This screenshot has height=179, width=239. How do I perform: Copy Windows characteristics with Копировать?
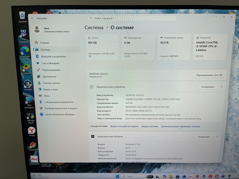click(x=204, y=137)
